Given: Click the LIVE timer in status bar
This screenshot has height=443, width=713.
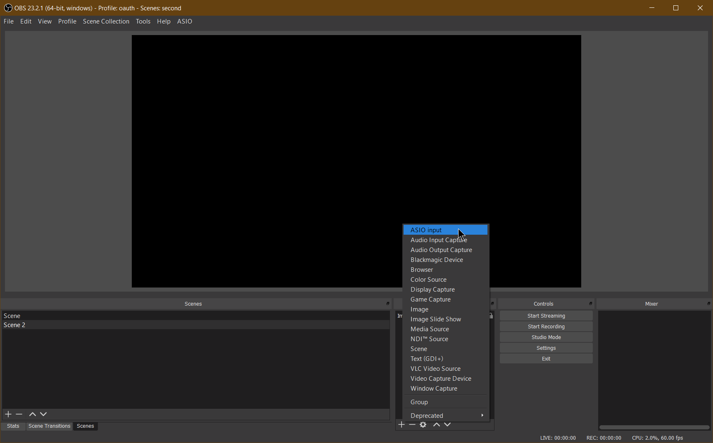Looking at the screenshot, I should (x=558, y=438).
